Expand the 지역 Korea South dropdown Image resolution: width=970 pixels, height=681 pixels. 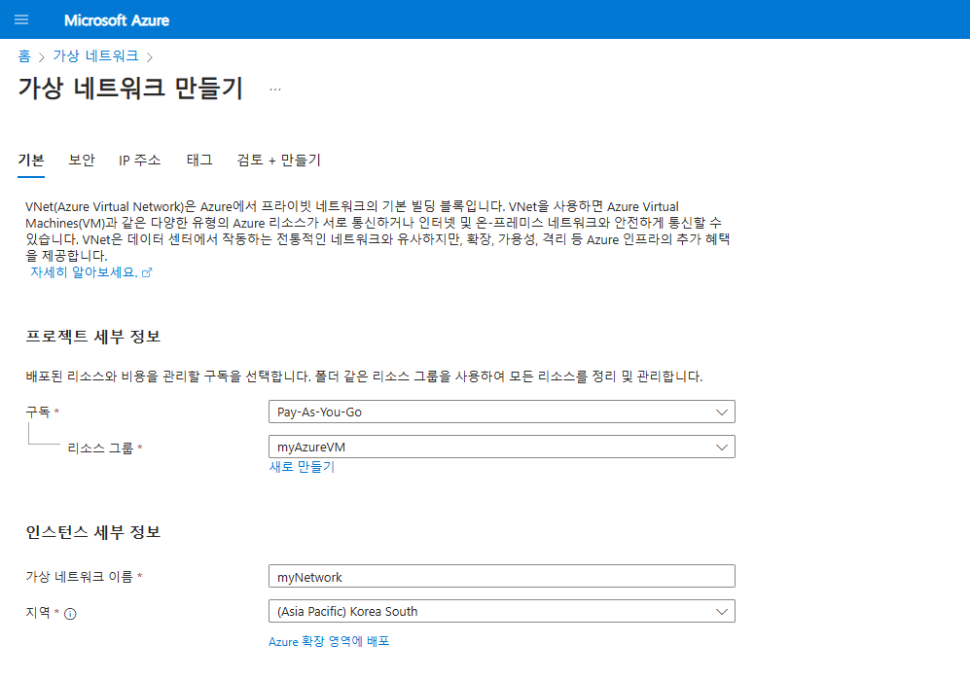pyautogui.click(x=502, y=611)
